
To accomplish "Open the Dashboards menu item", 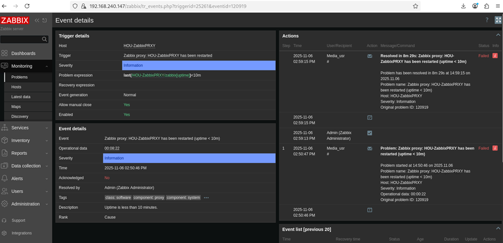I will pyautogui.click(x=23, y=53).
